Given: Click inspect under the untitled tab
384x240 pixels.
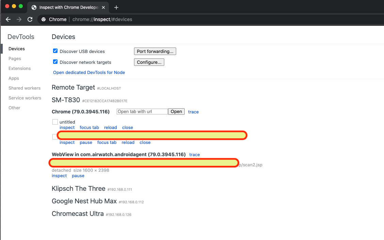Looking at the screenshot, I should coord(67,127).
